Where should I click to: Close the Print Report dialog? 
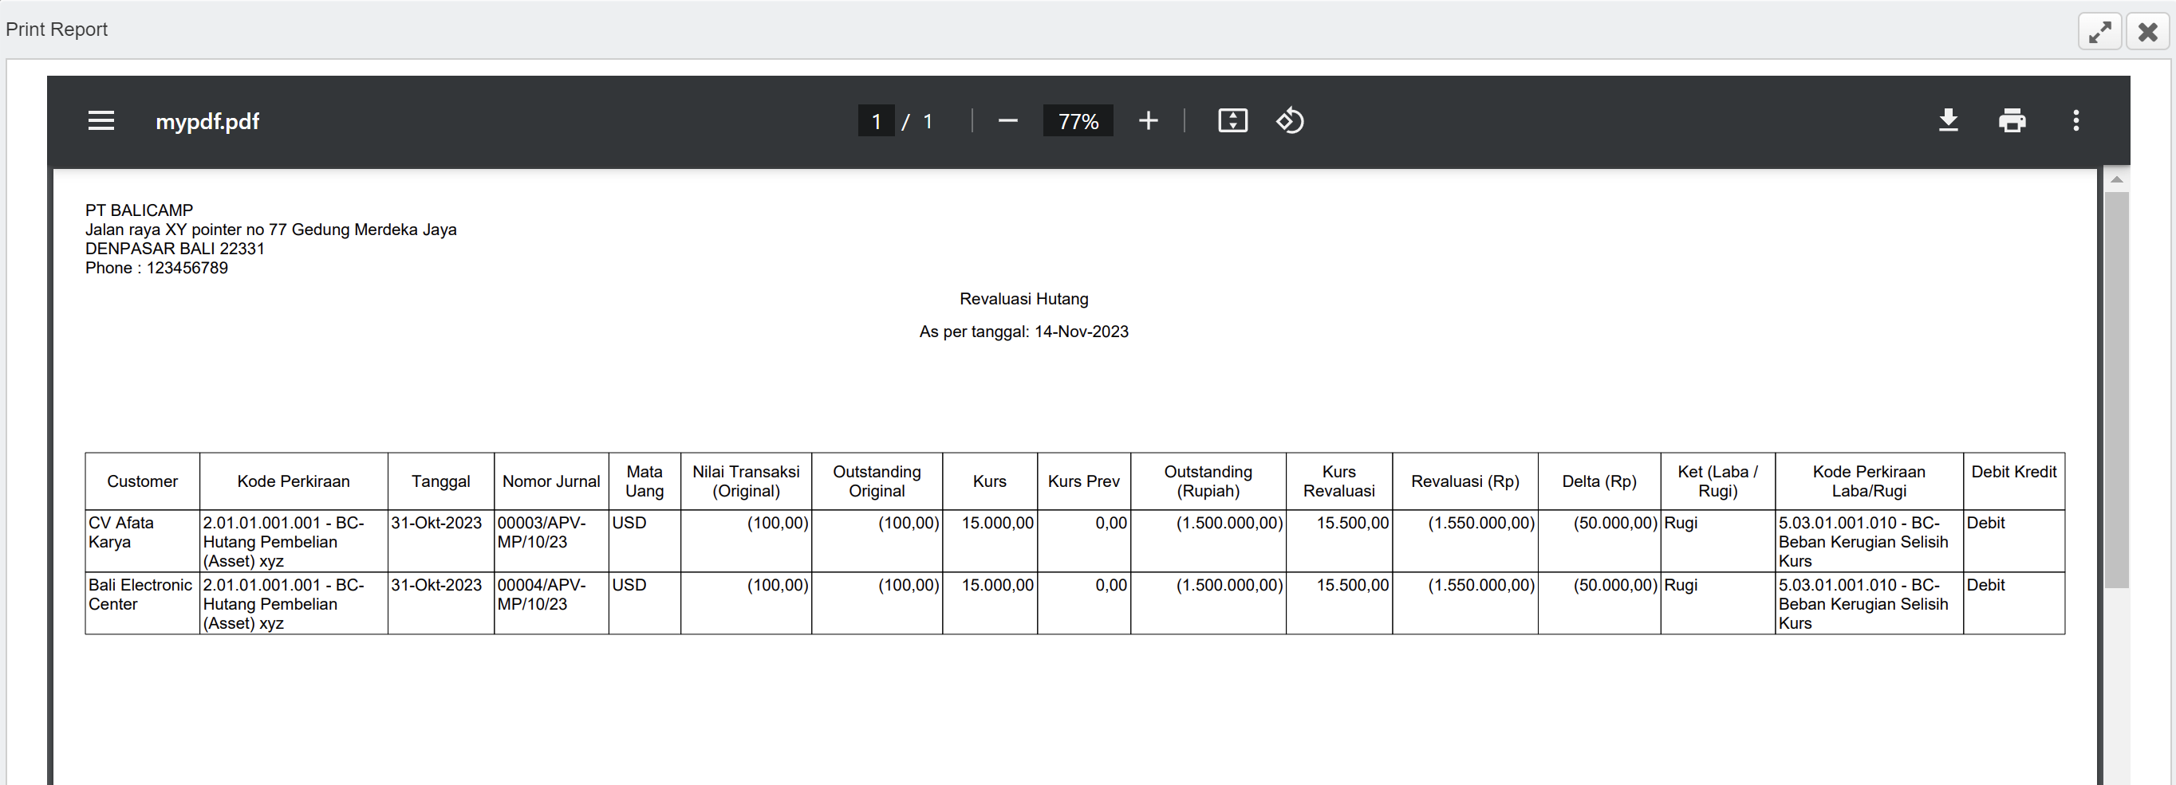[x=2147, y=32]
